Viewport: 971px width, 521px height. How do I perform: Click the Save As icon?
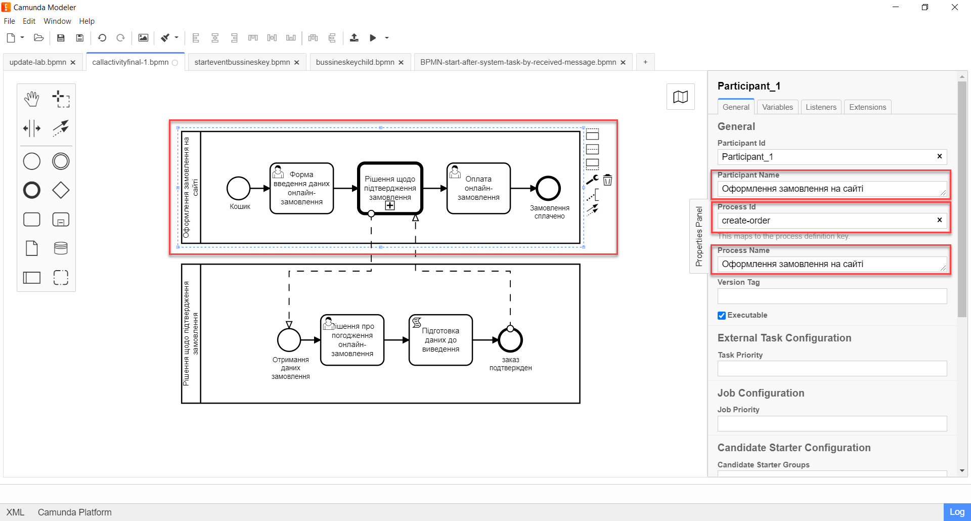(x=79, y=38)
